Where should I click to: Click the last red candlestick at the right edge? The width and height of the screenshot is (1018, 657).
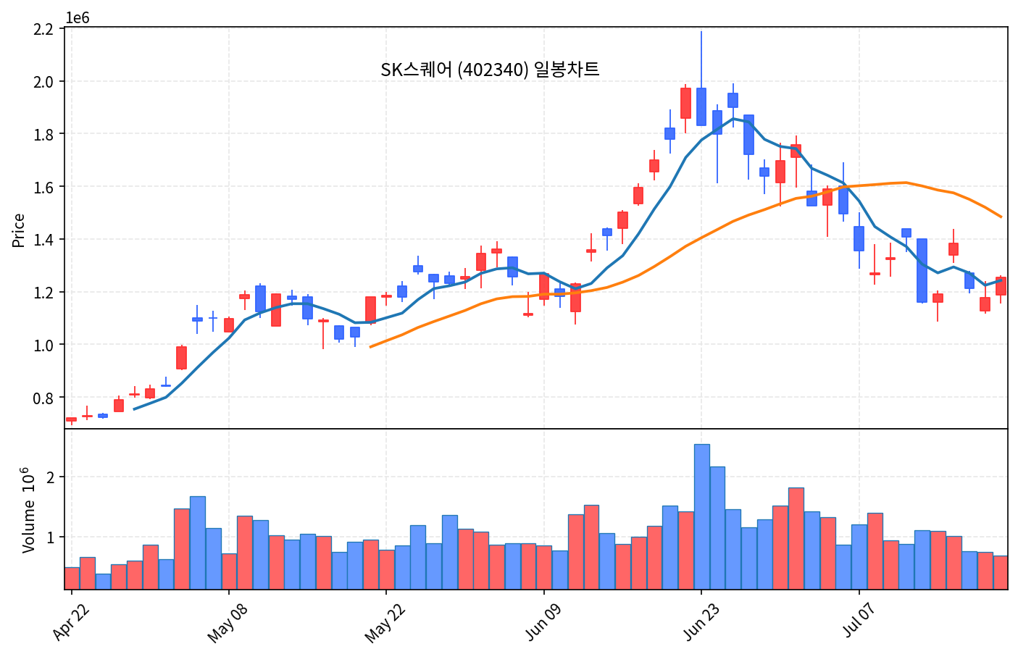tap(1001, 286)
